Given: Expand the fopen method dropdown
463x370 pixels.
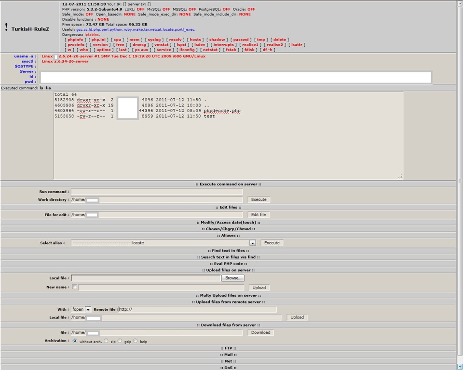Looking at the screenshot, I should pos(88,309).
